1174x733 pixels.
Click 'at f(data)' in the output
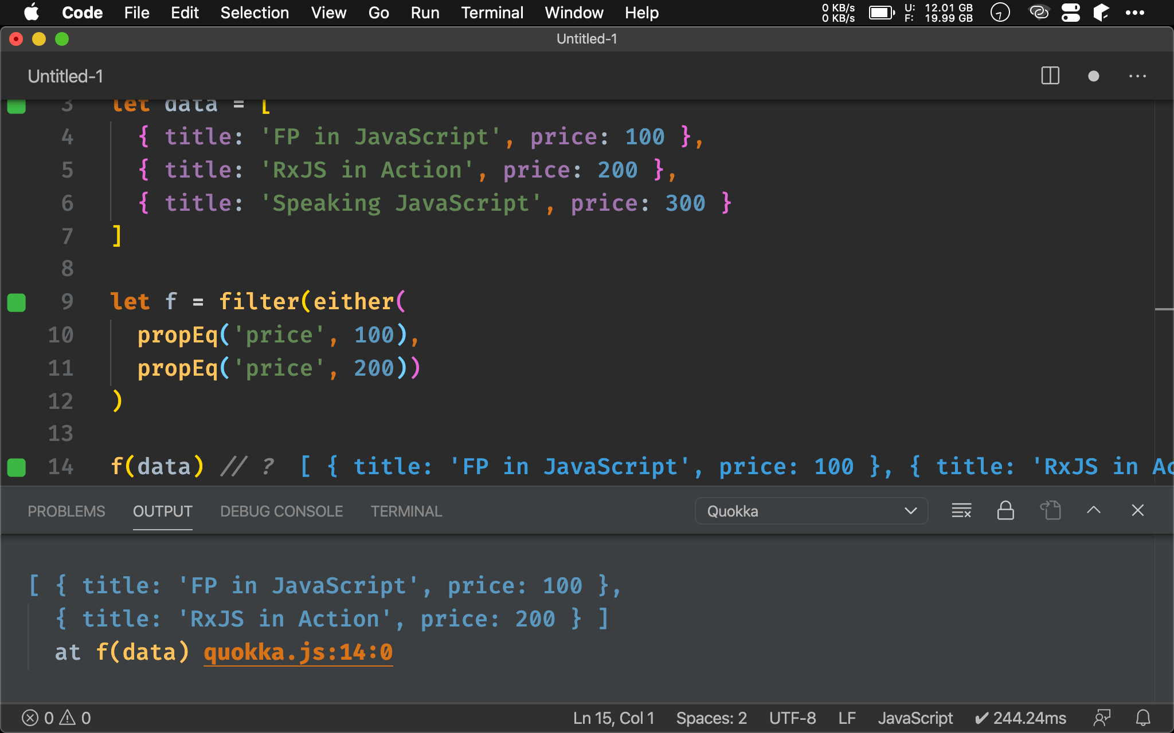pos(122,652)
